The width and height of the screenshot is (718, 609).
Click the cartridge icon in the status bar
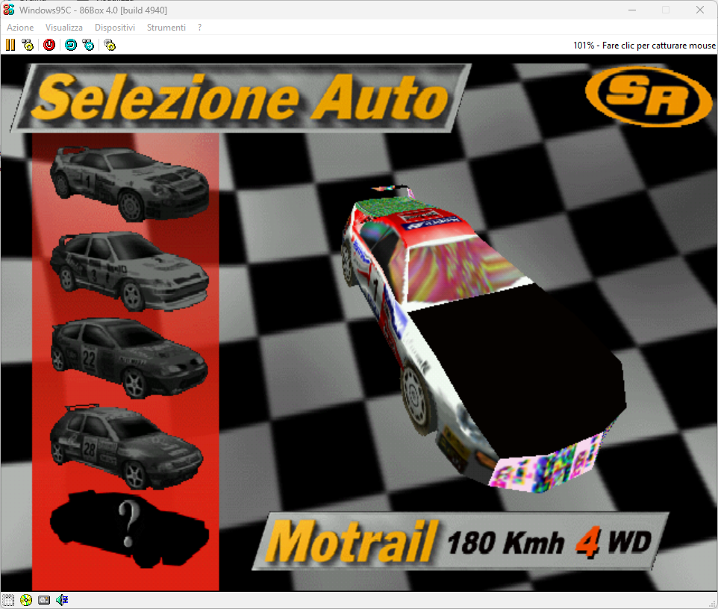click(7, 600)
